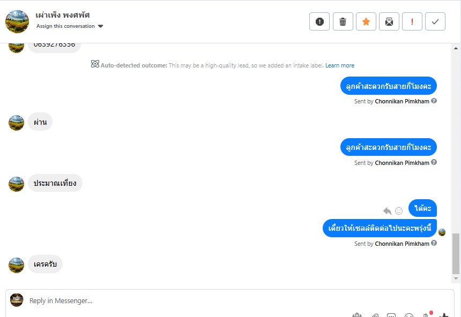
Task: Click the Auto-detected outcome icon
Action: point(95,65)
